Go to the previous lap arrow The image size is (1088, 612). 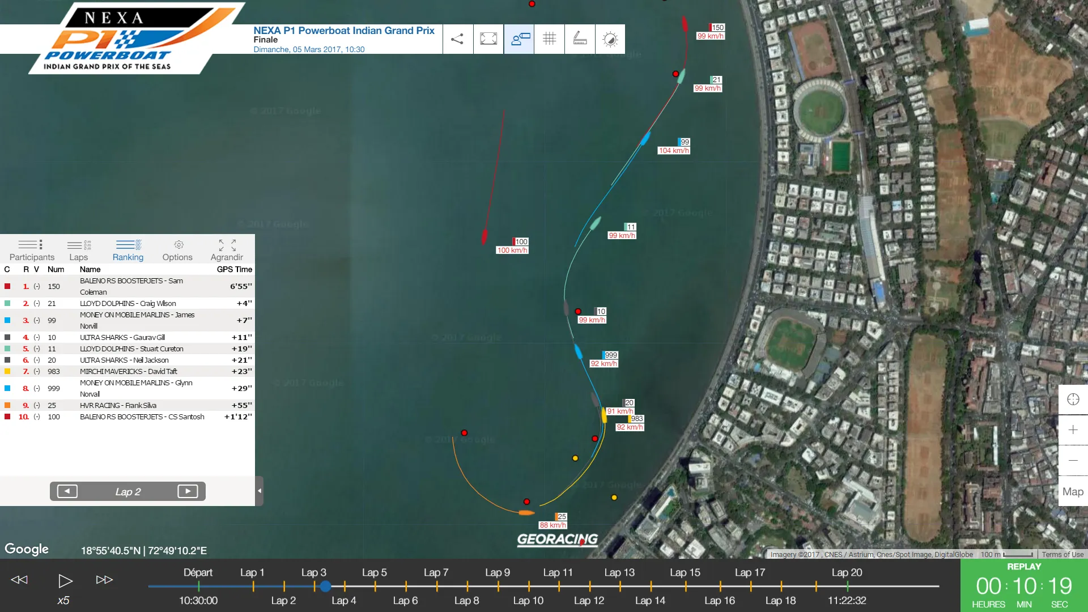67,491
